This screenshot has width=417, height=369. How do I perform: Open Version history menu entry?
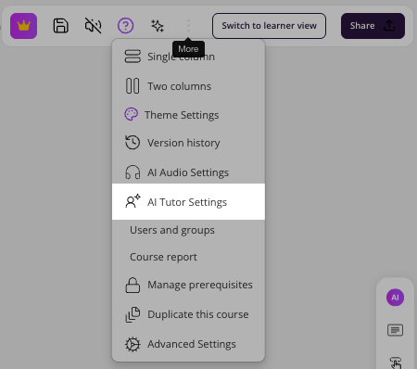188,143
